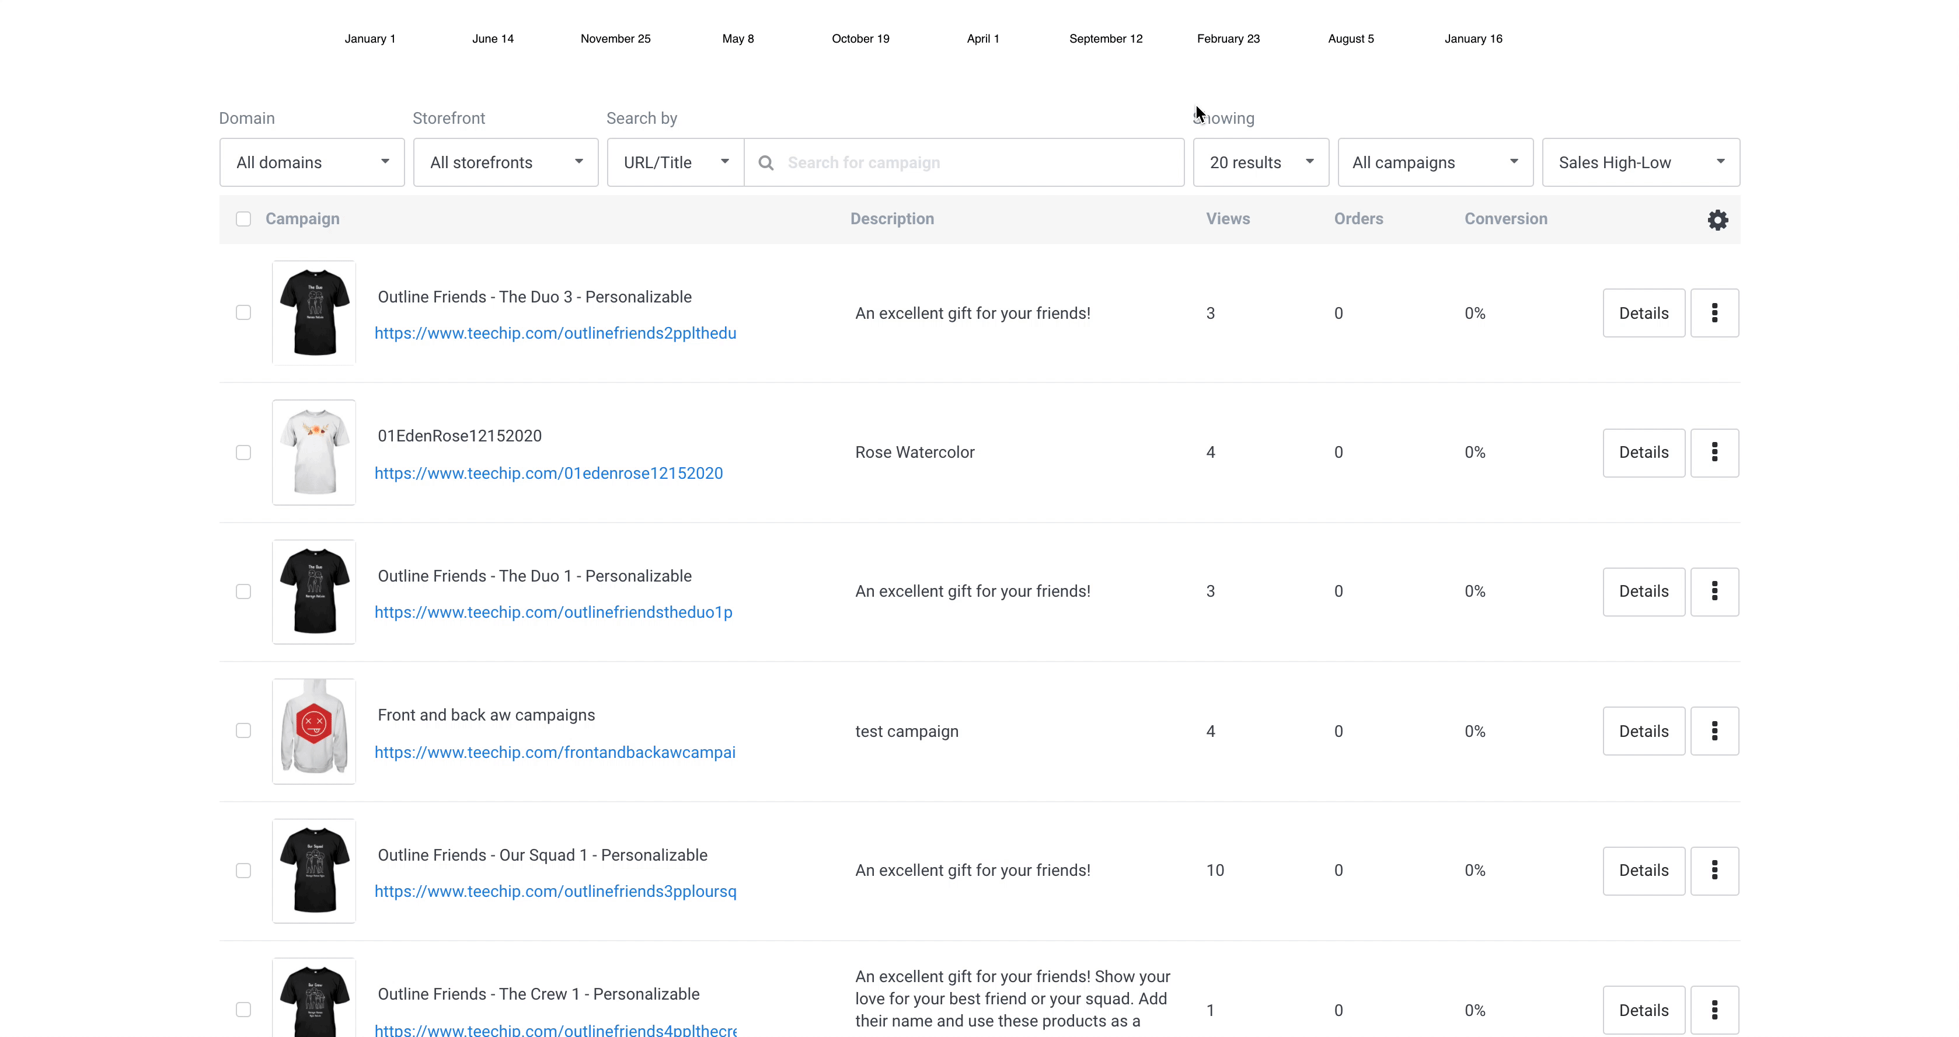Click Details button for Outline Friends Our Squad 1
This screenshot has height=1037, width=1959.
1643,870
